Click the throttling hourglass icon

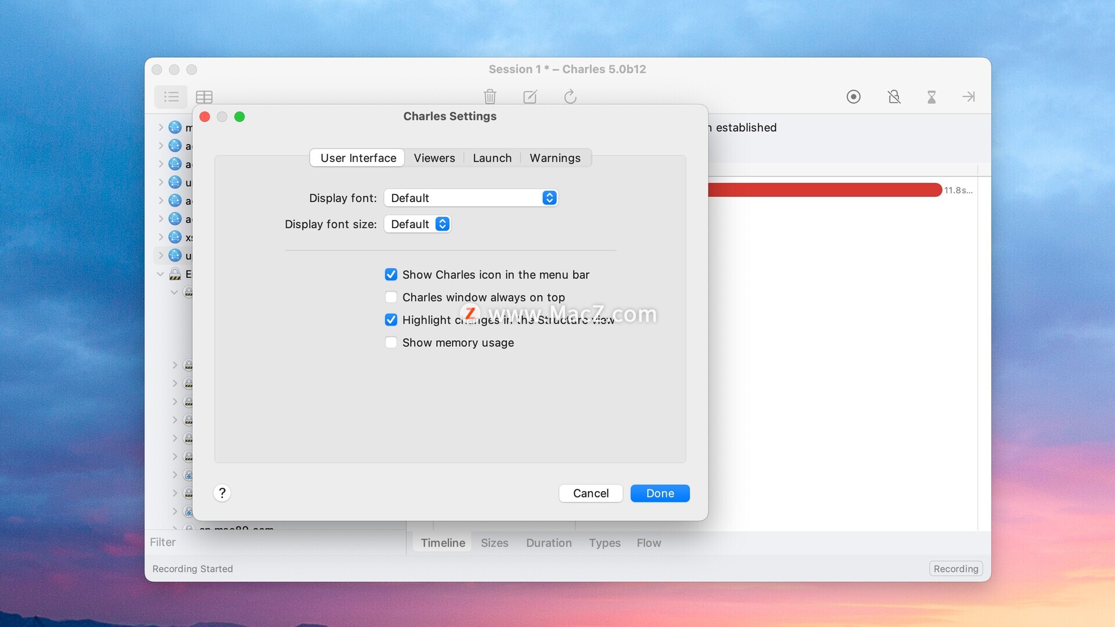[931, 96]
